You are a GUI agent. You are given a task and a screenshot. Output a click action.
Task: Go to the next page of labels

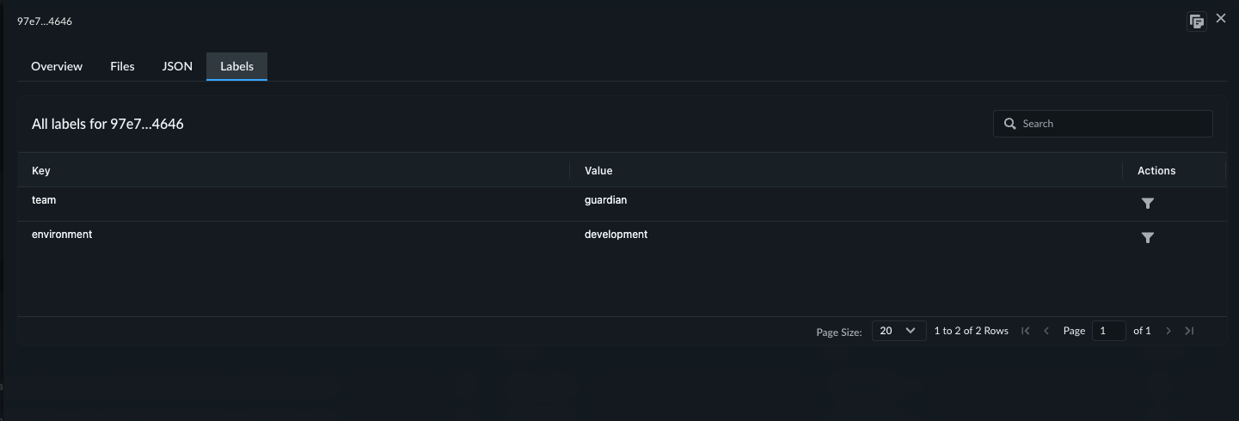coord(1168,331)
